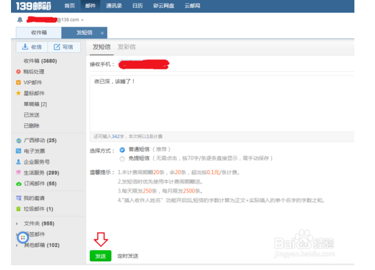
Task: Open 其他邮箱 (102) label
Action: click(x=42, y=245)
